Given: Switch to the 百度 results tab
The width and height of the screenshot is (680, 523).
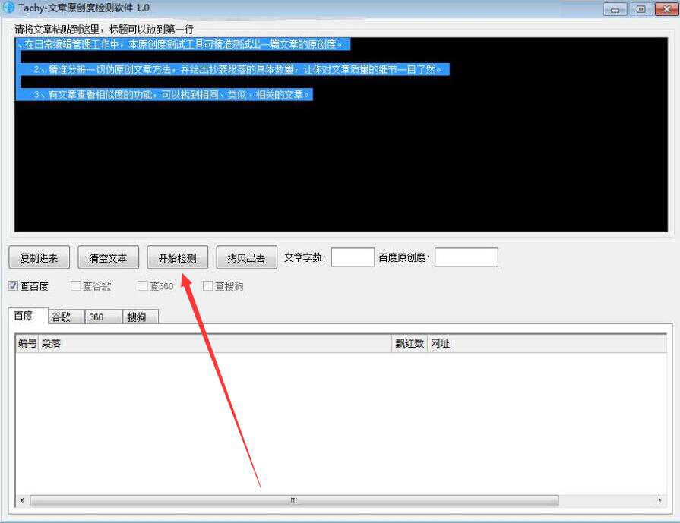Looking at the screenshot, I should click(x=28, y=316).
